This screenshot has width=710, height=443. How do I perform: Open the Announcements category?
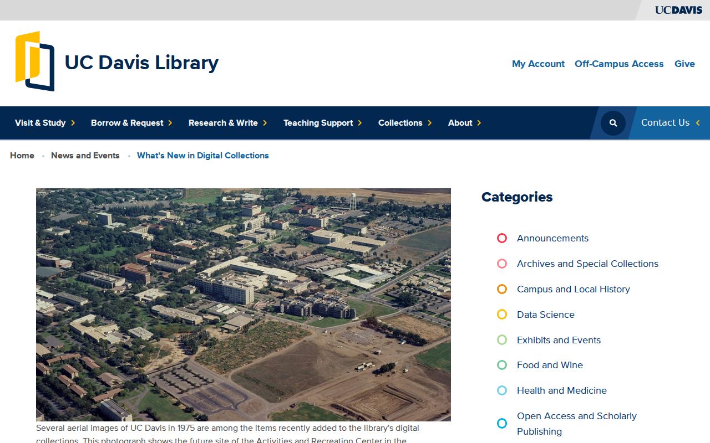[x=552, y=238]
